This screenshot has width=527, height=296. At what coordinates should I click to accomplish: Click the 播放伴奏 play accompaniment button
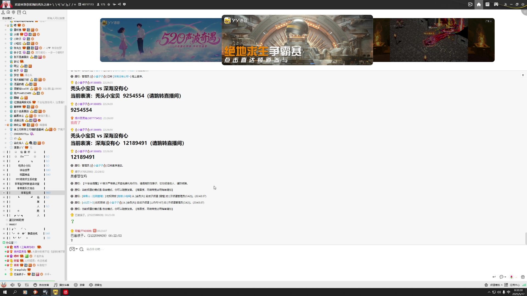point(61,285)
